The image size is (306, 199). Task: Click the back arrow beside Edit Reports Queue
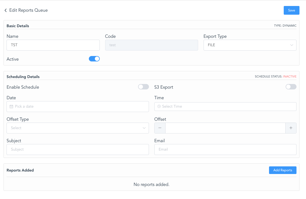(5, 10)
